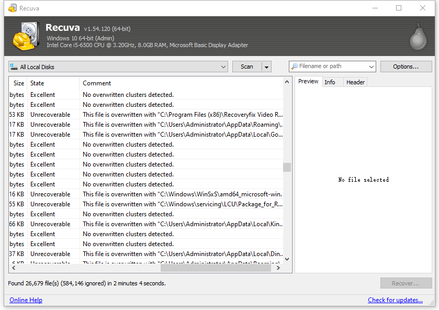This screenshot has width=439, height=310.
Task: Open the Options dialog
Action: click(x=406, y=67)
